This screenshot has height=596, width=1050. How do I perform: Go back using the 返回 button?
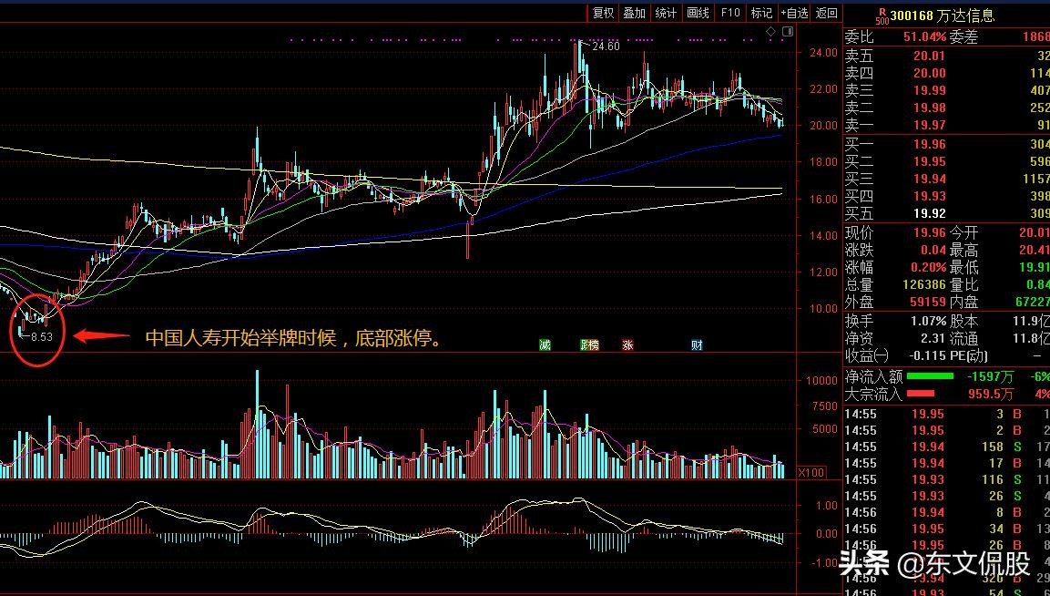pyautogui.click(x=826, y=13)
